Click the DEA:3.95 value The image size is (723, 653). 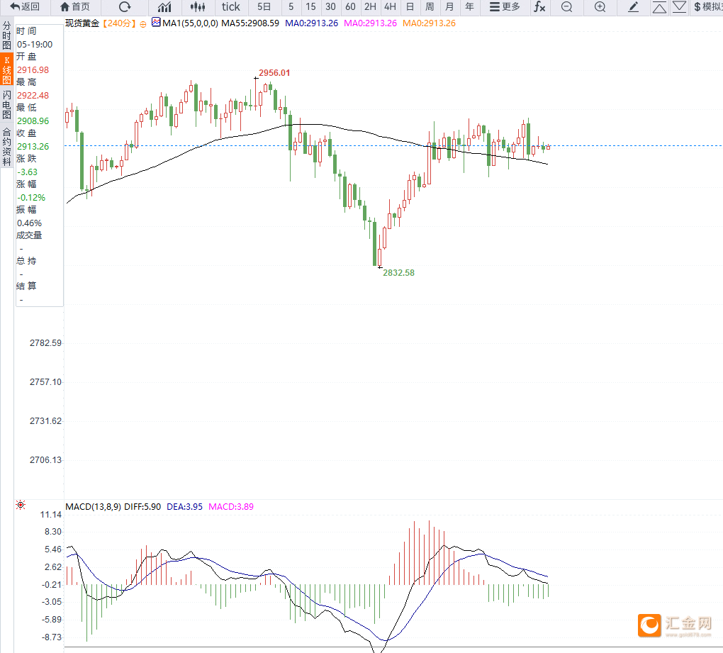(x=184, y=506)
